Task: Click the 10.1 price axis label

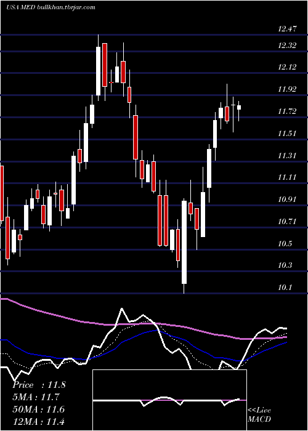Action: (x=285, y=288)
